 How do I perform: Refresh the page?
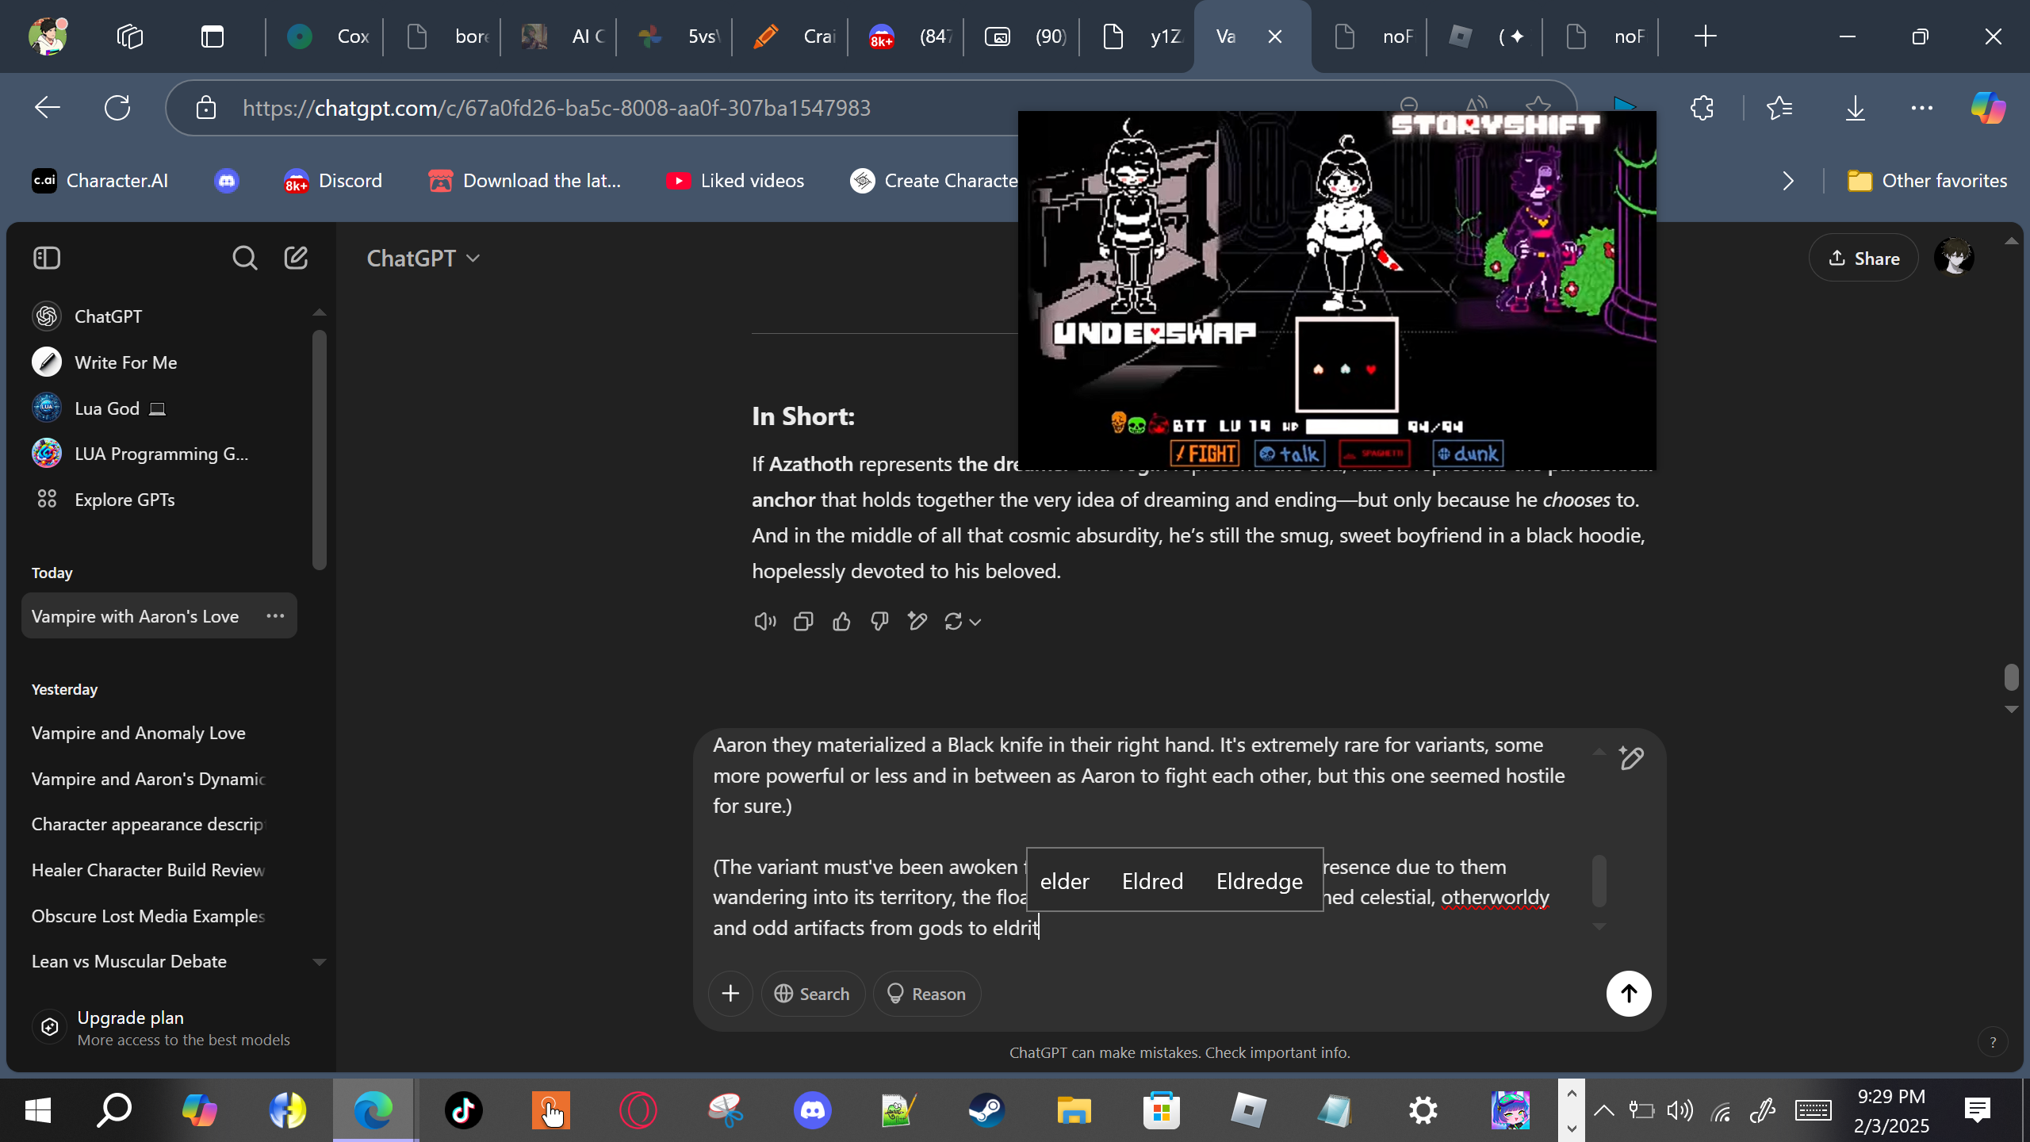(x=117, y=108)
